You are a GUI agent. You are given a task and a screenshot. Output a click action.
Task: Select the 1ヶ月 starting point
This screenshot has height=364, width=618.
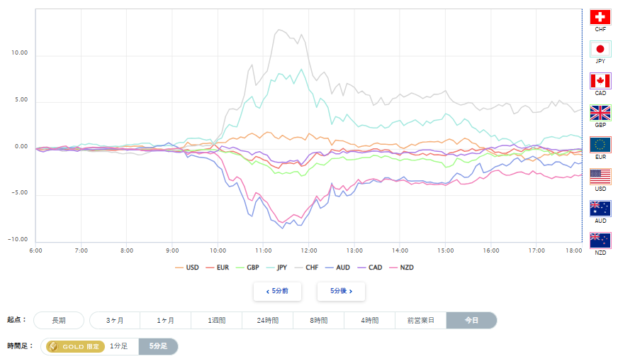tap(166, 320)
